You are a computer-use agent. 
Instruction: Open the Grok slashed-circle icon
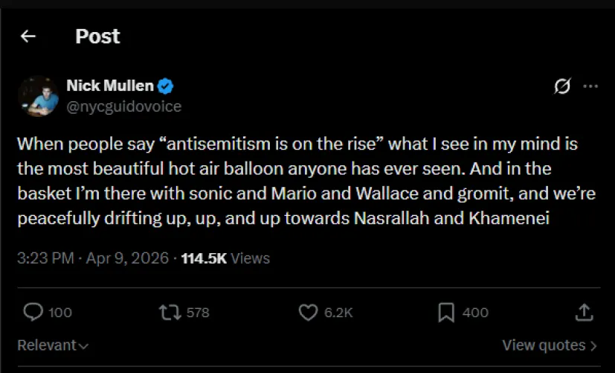tap(563, 86)
